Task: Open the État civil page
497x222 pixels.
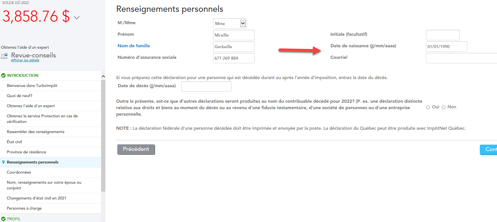Action: coord(14,142)
